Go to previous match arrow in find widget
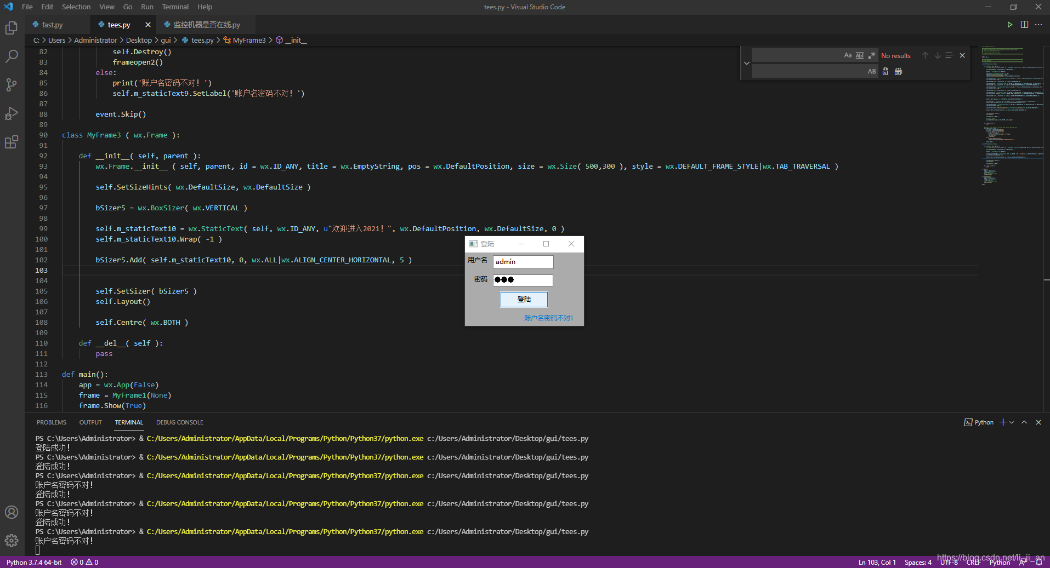1050x568 pixels. 925,55
